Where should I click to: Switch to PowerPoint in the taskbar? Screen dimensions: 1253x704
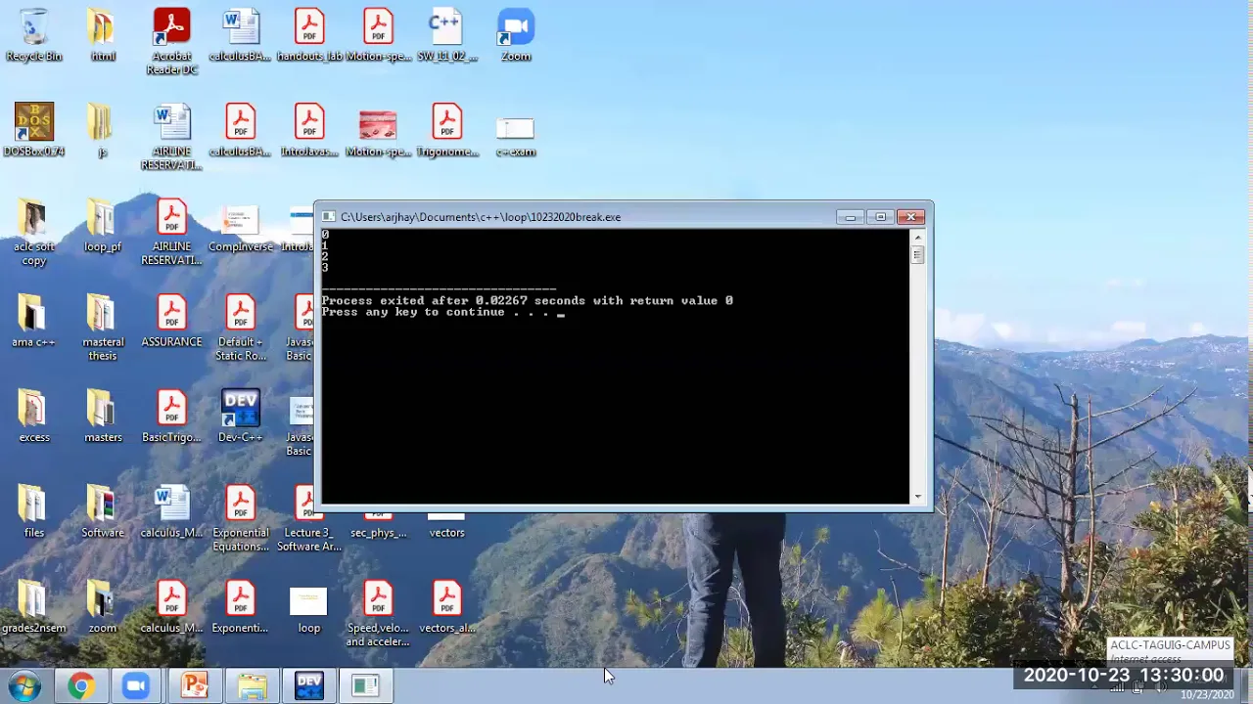click(x=194, y=686)
